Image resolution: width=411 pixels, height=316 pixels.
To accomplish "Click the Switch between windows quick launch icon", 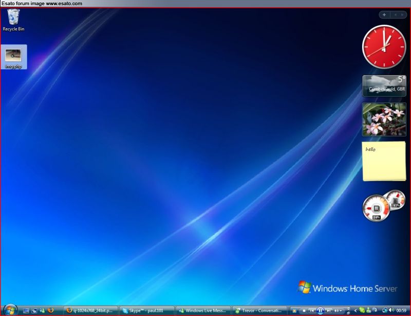I will coord(34,310).
